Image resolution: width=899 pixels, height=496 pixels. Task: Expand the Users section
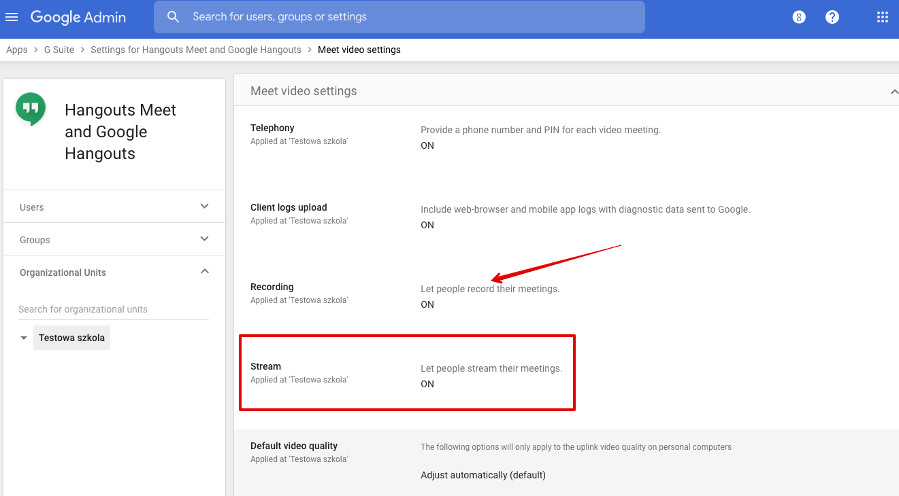114,207
